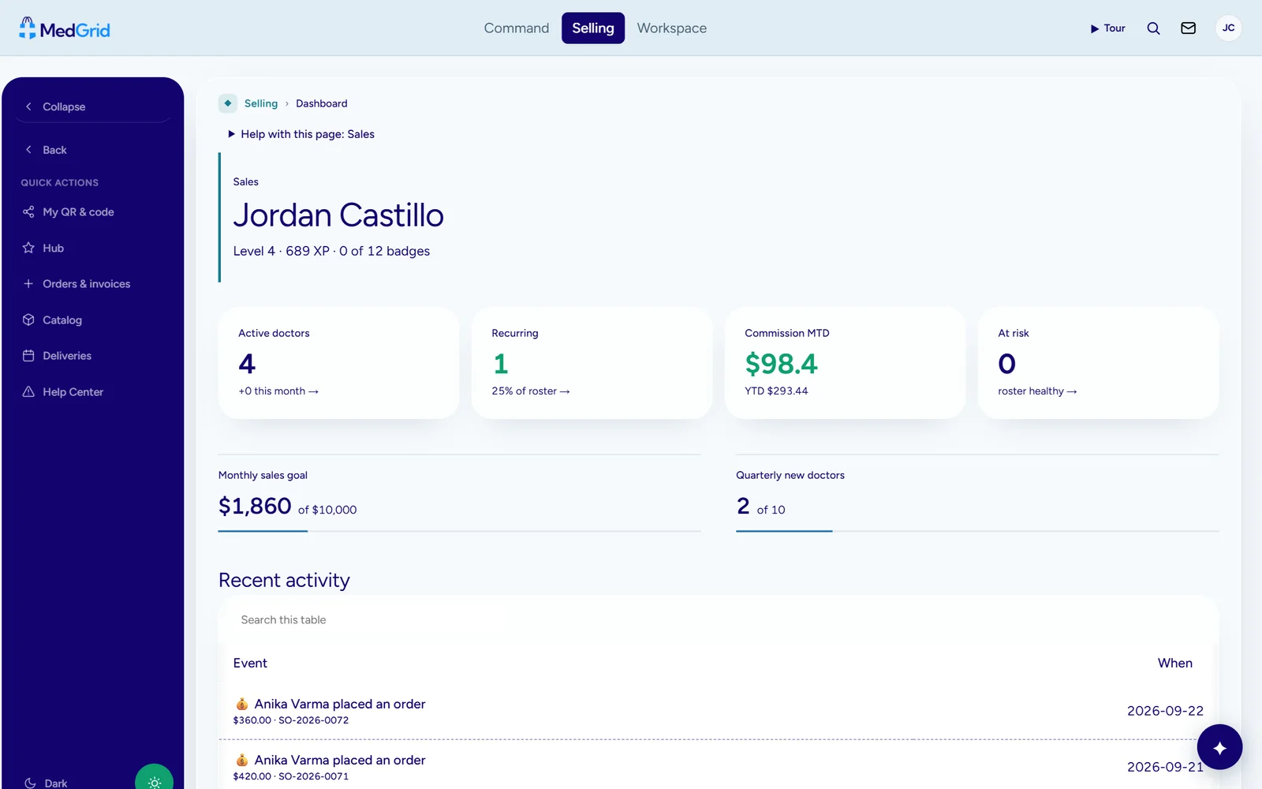Viewport: 1262px width, 789px height.
Task: Click the money bag icon for SO-2026-0072
Action: [242, 704]
